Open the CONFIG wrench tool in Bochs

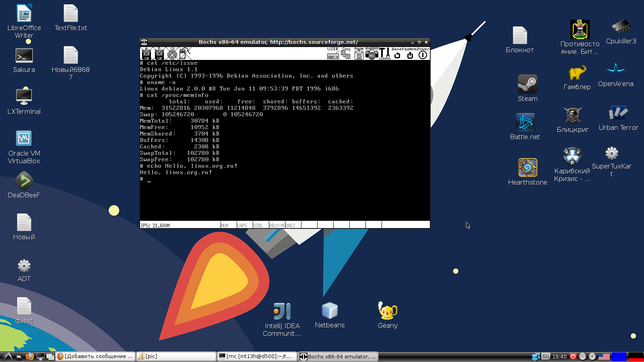(385, 53)
